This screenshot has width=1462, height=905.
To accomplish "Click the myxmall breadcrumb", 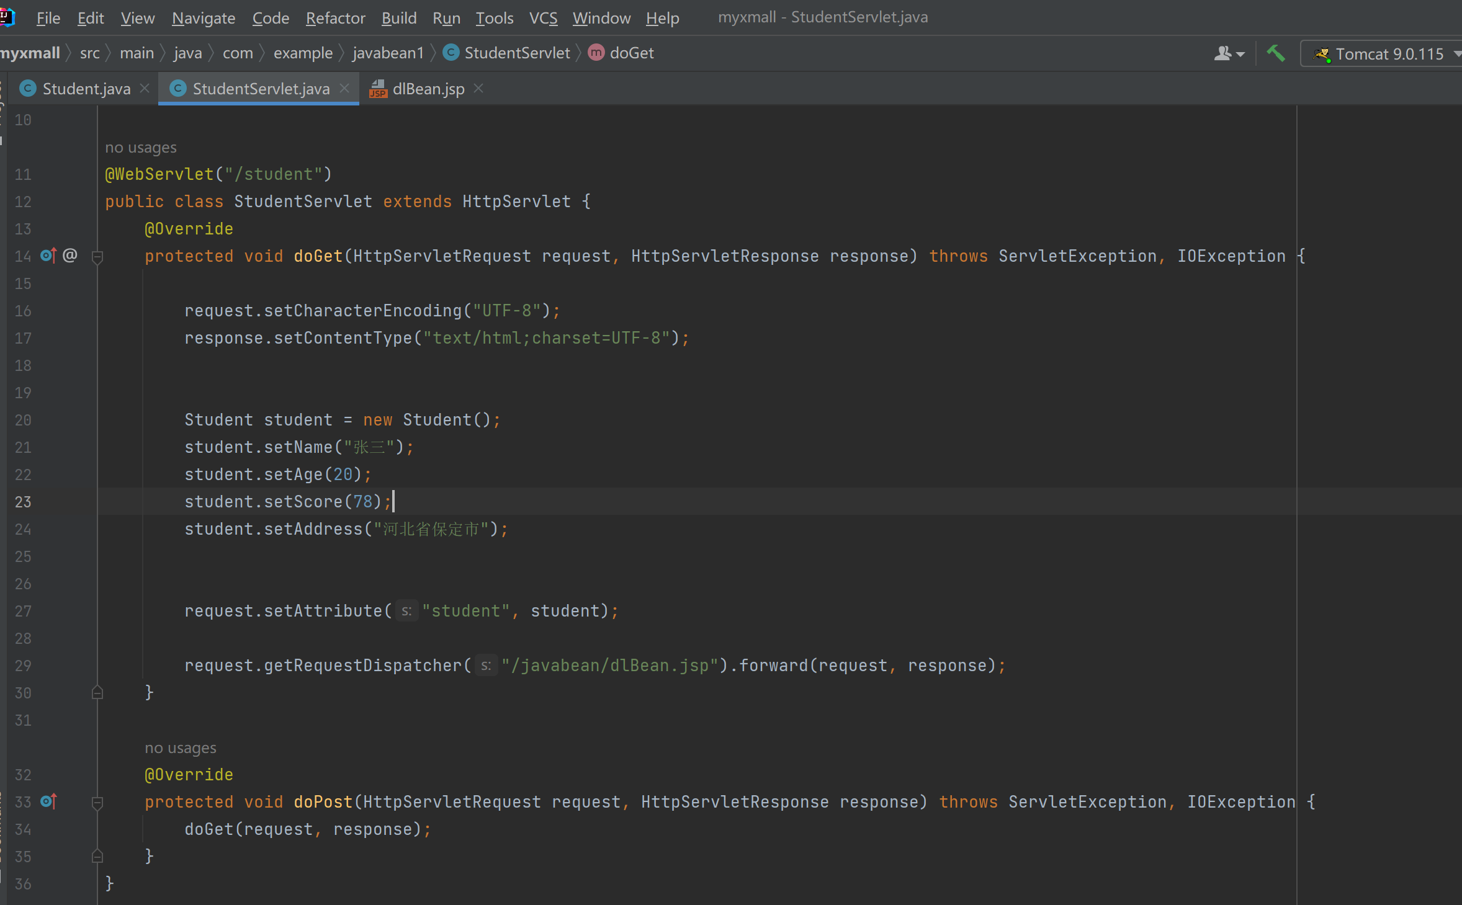I will click(30, 53).
